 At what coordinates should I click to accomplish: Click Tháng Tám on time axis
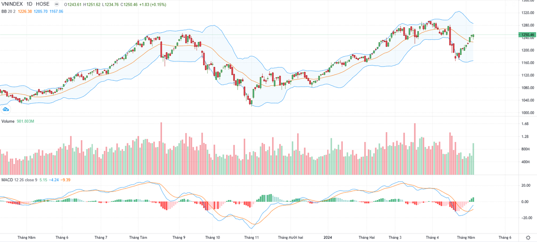138,238
